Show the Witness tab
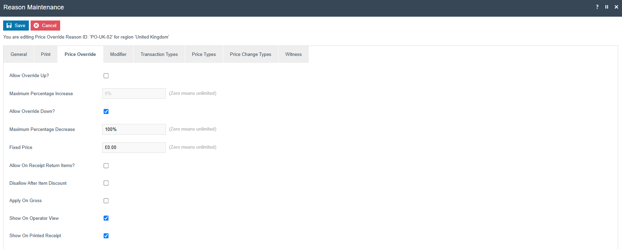The image size is (622, 249). pyautogui.click(x=293, y=54)
